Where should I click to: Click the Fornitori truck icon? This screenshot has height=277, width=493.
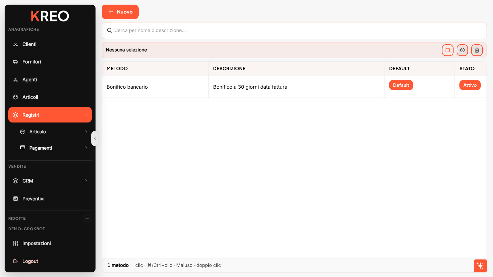coord(15,62)
